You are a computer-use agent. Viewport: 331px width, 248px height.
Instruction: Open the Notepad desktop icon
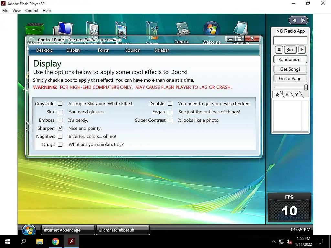tap(240, 28)
